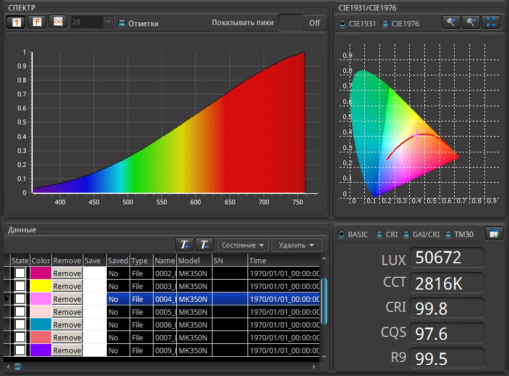
Task: Open the Состояние dropdown
Action: [243, 245]
